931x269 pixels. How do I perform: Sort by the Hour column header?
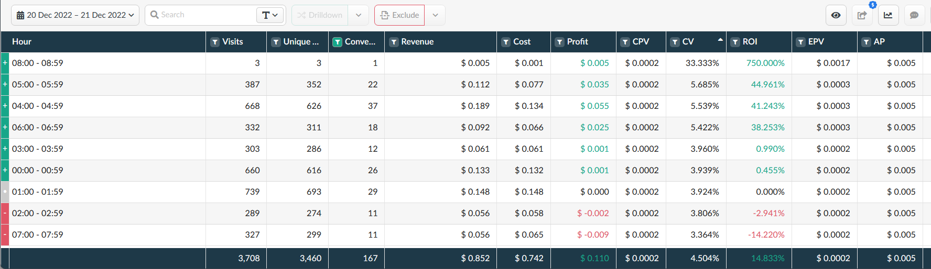pyautogui.click(x=22, y=42)
